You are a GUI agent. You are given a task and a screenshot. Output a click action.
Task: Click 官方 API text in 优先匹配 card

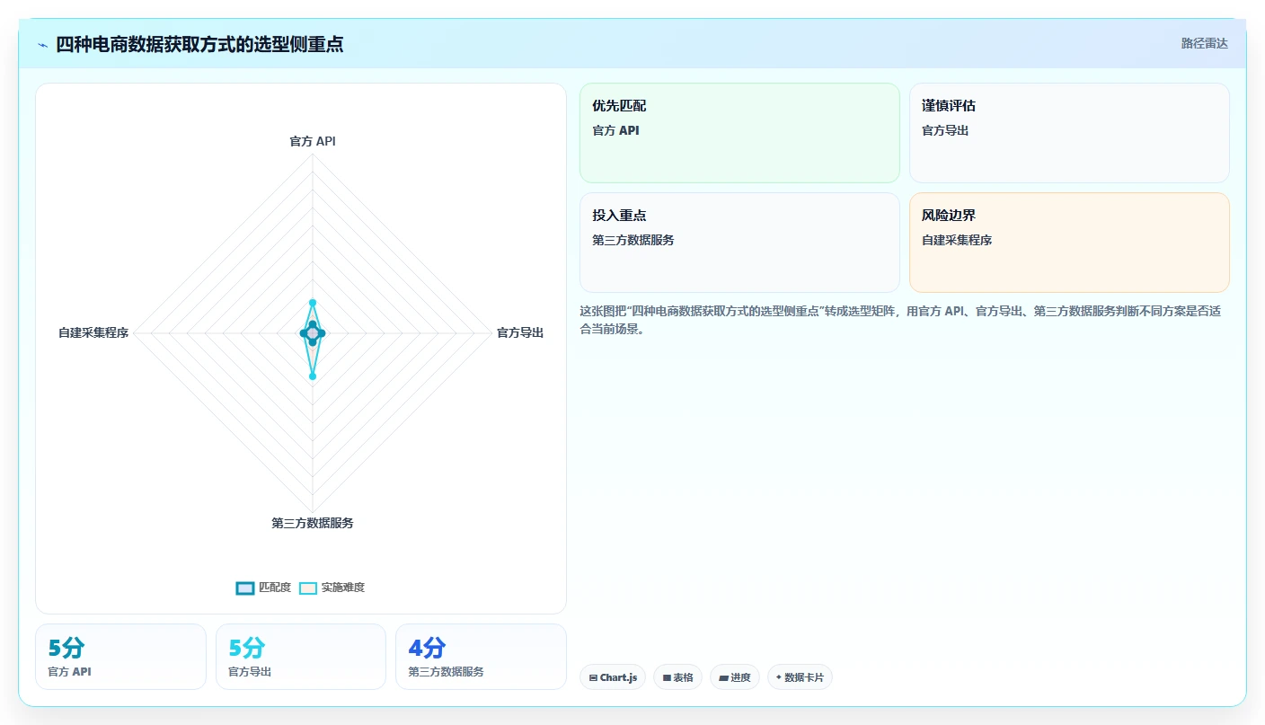pyautogui.click(x=615, y=130)
